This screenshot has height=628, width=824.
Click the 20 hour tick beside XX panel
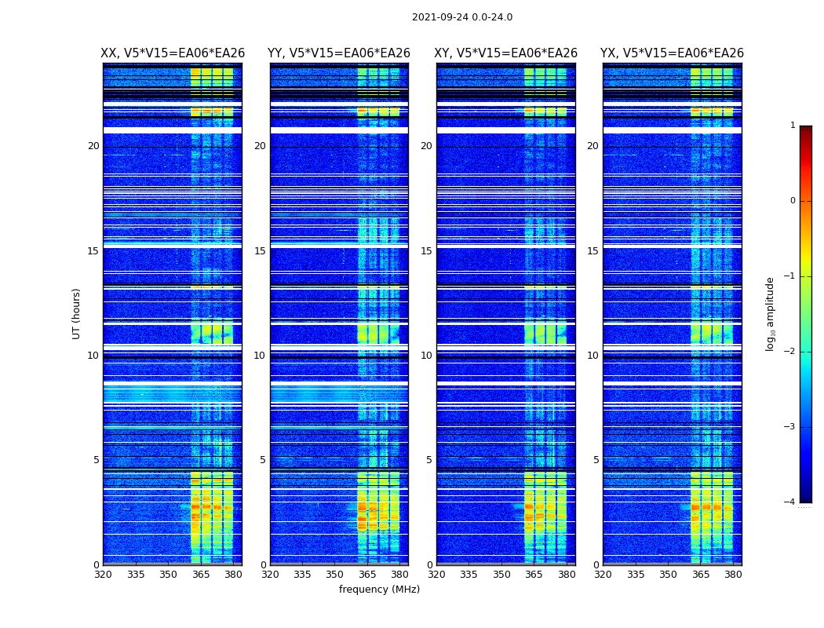click(x=93, y=146)
